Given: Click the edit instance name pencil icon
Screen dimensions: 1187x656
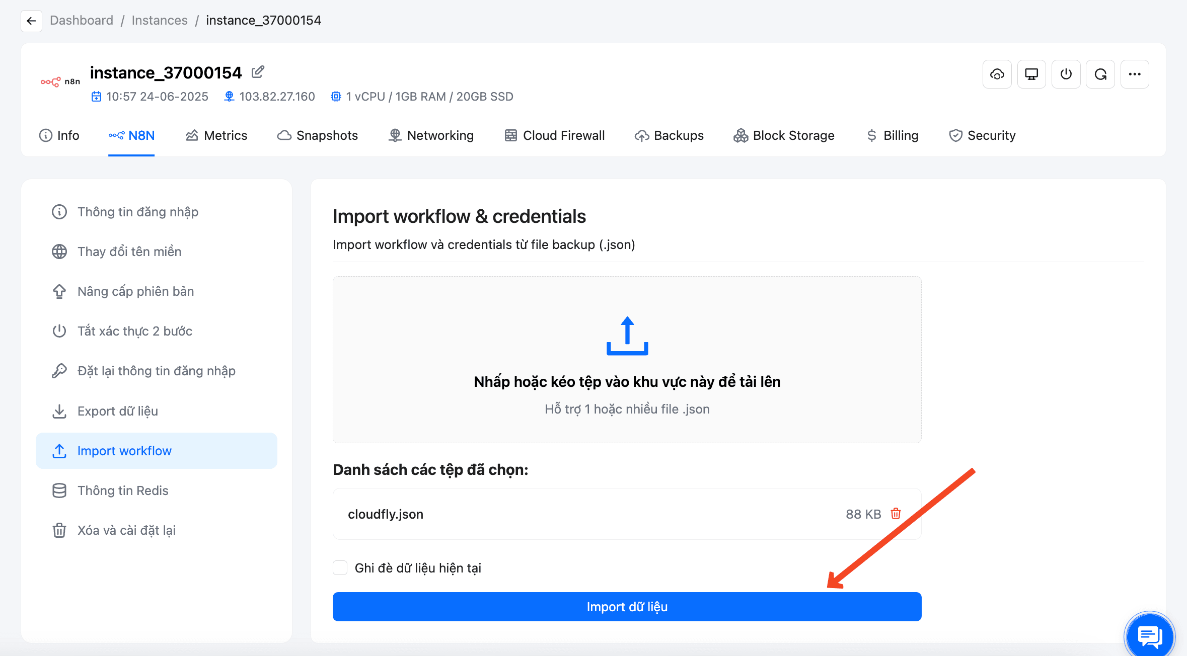Looking at the screenshot, I should pos(258,72).
